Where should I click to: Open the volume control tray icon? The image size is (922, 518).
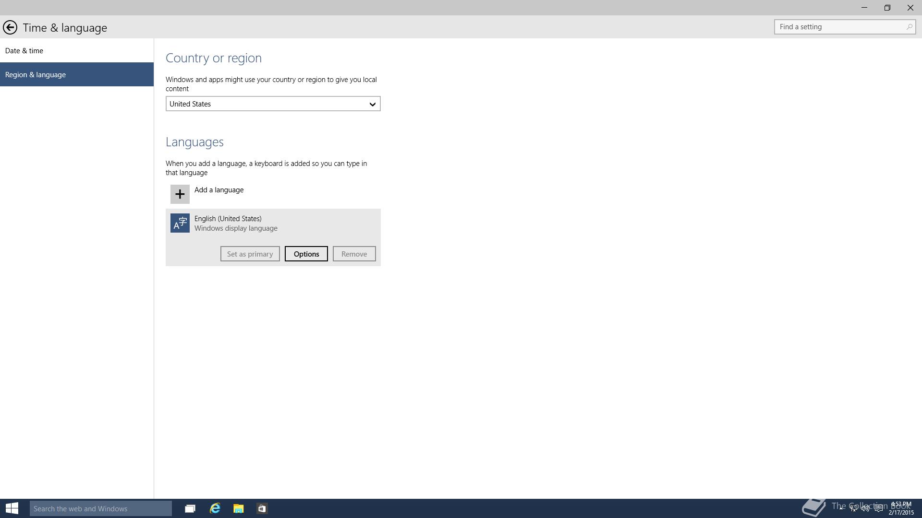coord(865,508)
